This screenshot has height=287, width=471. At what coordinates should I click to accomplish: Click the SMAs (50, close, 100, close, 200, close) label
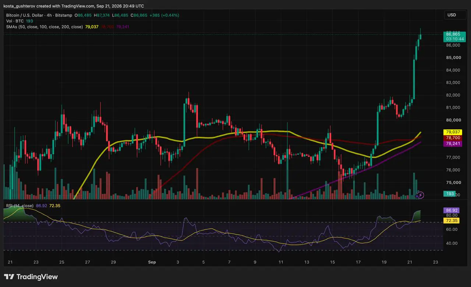pyautogui.click(x=45, y=27)
